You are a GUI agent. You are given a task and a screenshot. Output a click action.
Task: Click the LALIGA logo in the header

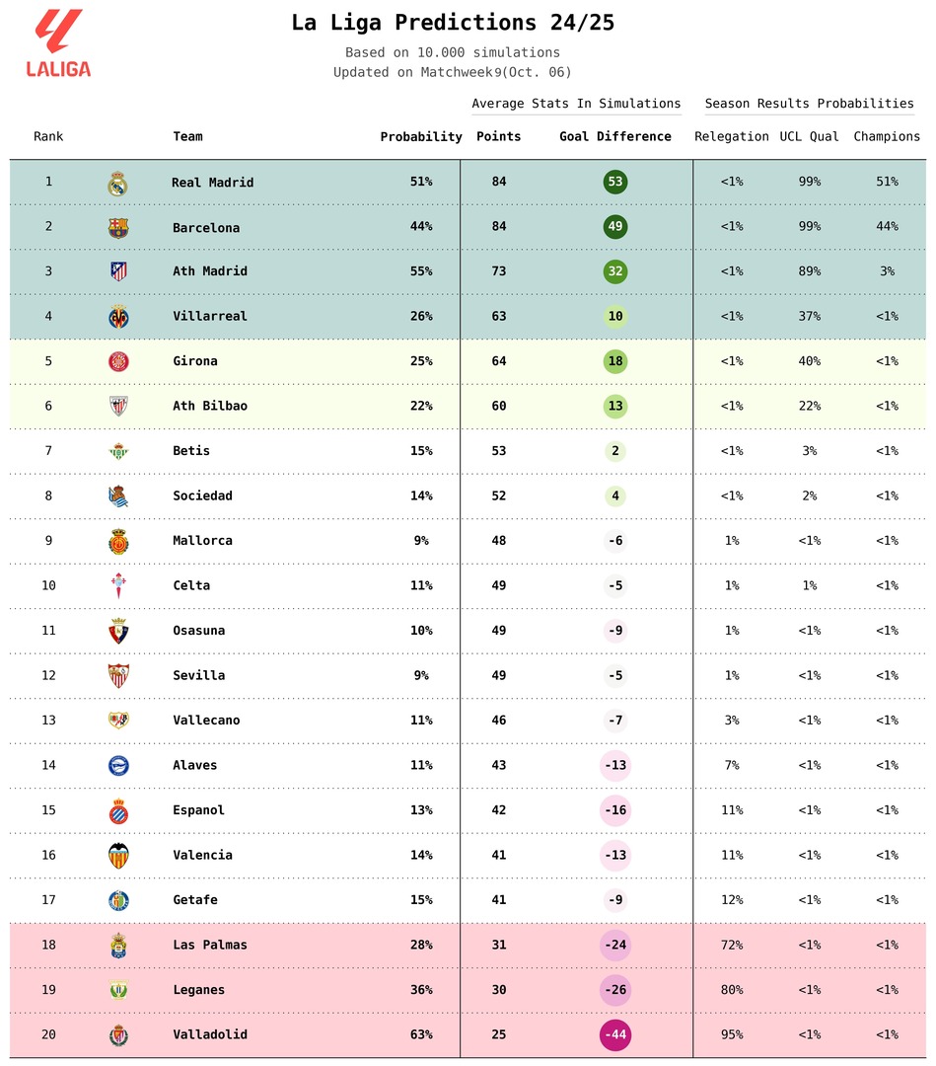point(58,44)
